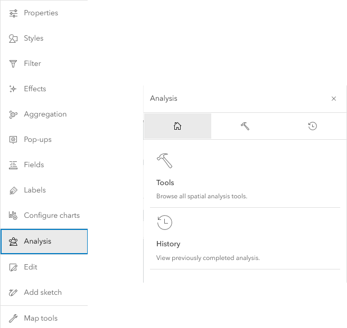Open the Aggregation settings
This screenshot has width=347, height=328.
45,114
